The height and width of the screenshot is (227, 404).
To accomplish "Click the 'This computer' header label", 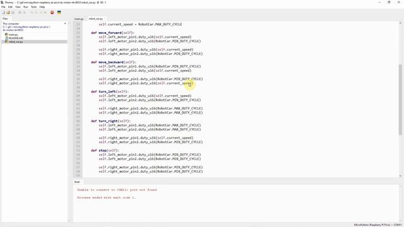I will [x=11, y=24].
